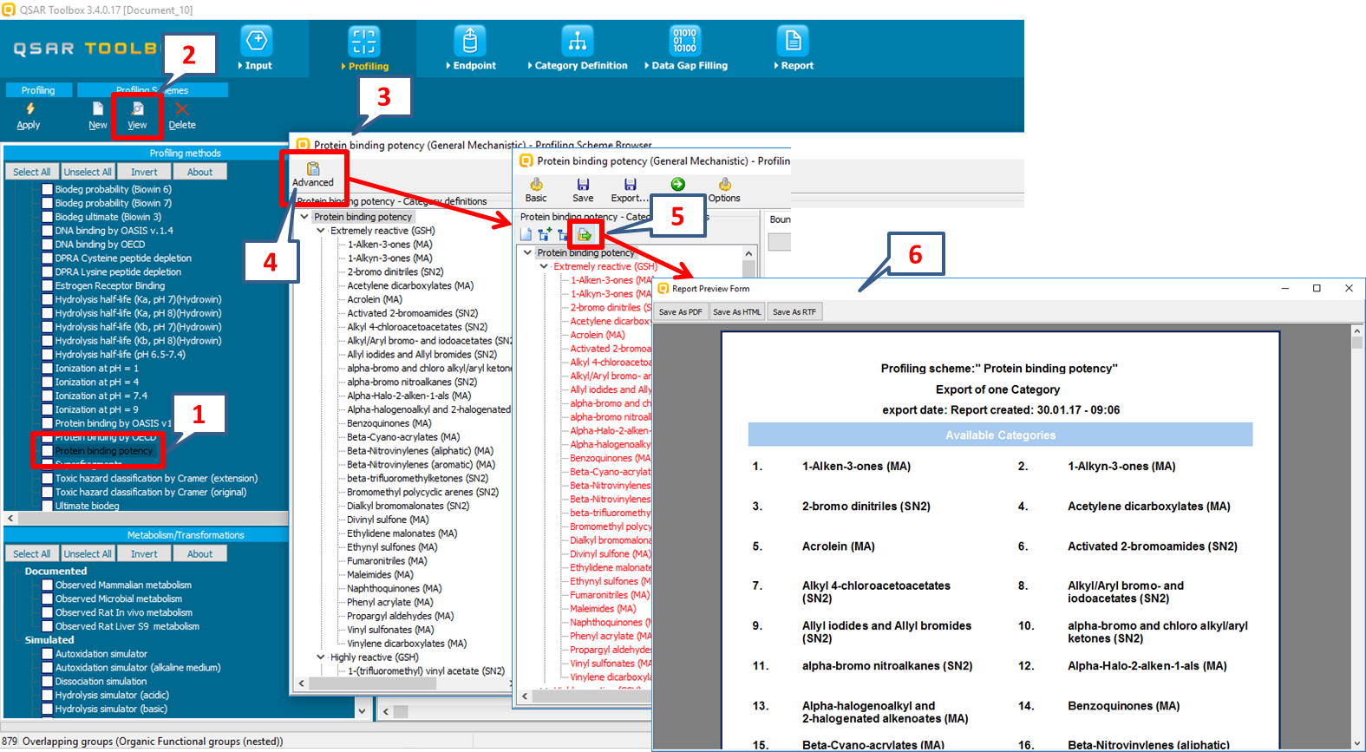The image size is (1366, 752).
Task: Tick Ionization at pH = 7.4 checkbox
Action: 48,396
